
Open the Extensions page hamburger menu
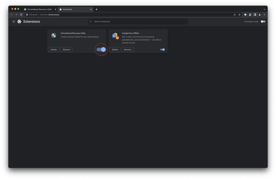[14, 21]
